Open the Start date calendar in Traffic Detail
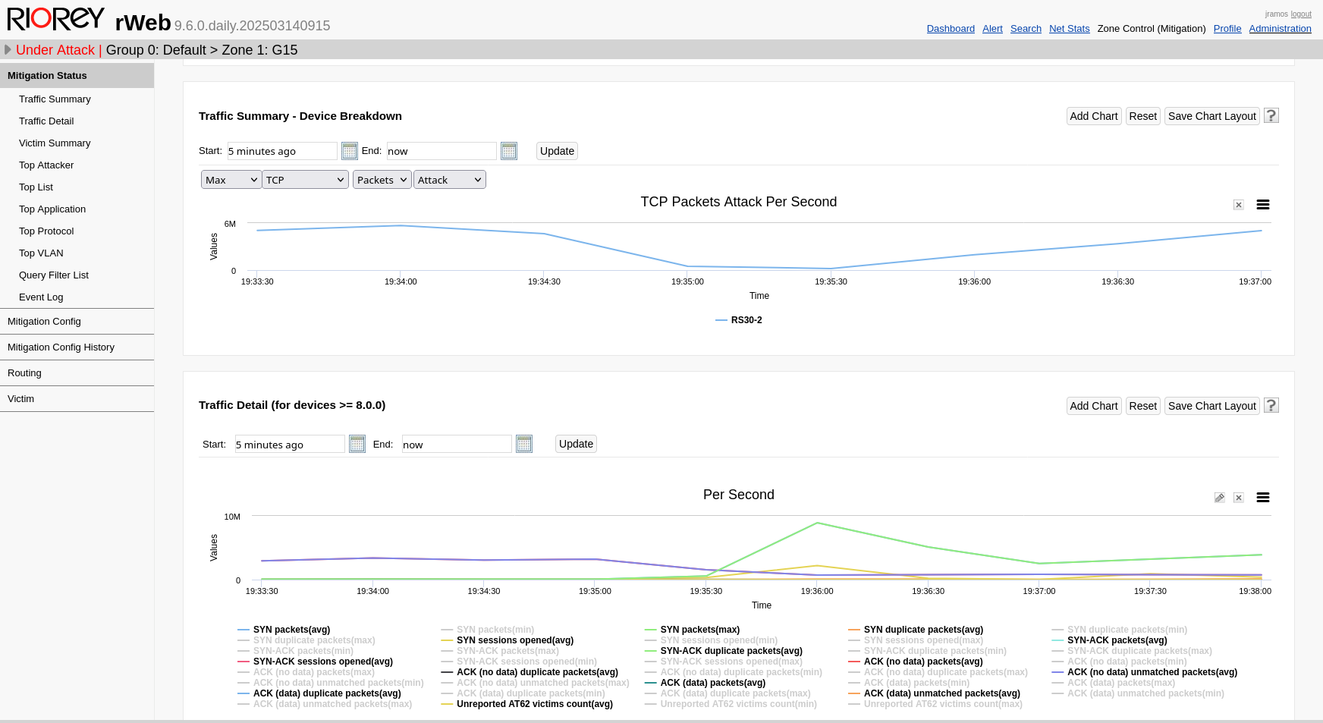1323x723 pixels. coord(357,444)
